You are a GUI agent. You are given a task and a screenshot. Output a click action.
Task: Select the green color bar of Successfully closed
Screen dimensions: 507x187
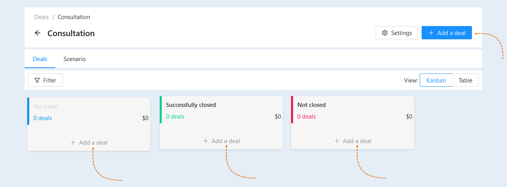(x=161, y=110)
